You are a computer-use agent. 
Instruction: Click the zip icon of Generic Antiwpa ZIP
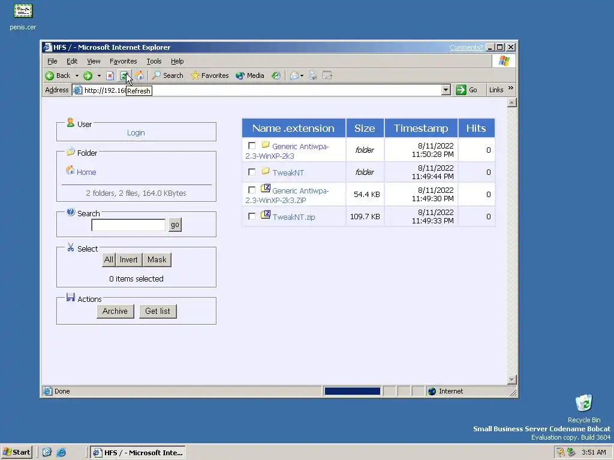(266, 188)
